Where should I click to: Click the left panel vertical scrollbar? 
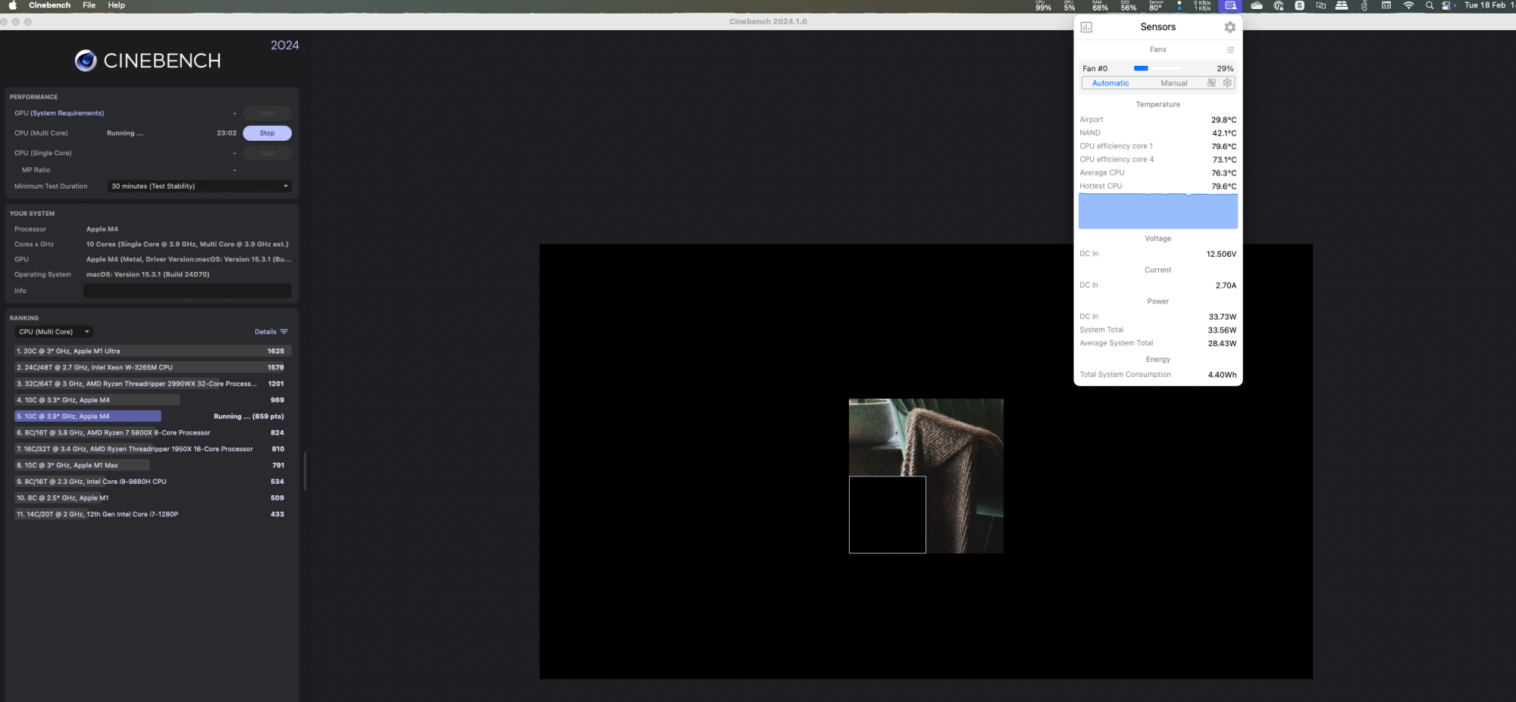pos(305,471)
